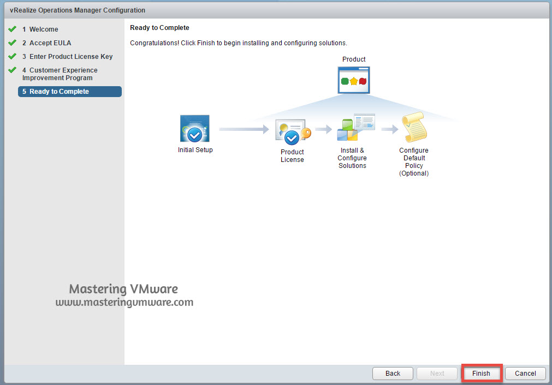Screen dimensions: 552x385
Task: Open step 4 Customer Experience Improvement Program
Action: click(60, 74)
